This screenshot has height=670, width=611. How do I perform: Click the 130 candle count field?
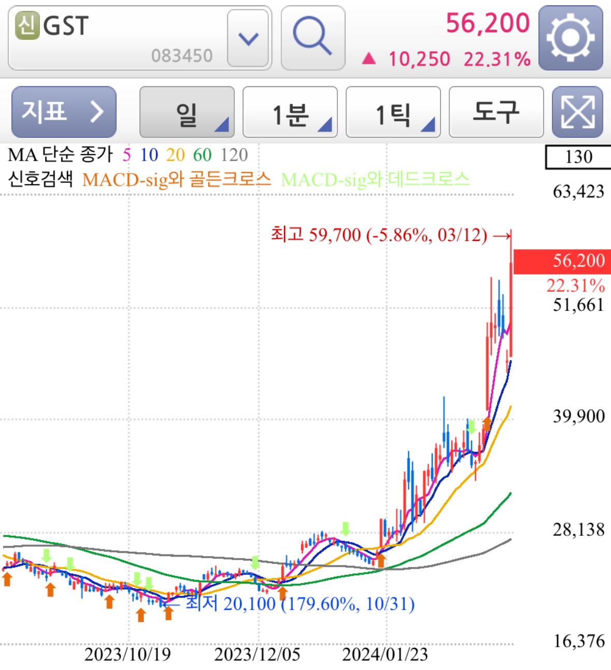tap(579, 156)
